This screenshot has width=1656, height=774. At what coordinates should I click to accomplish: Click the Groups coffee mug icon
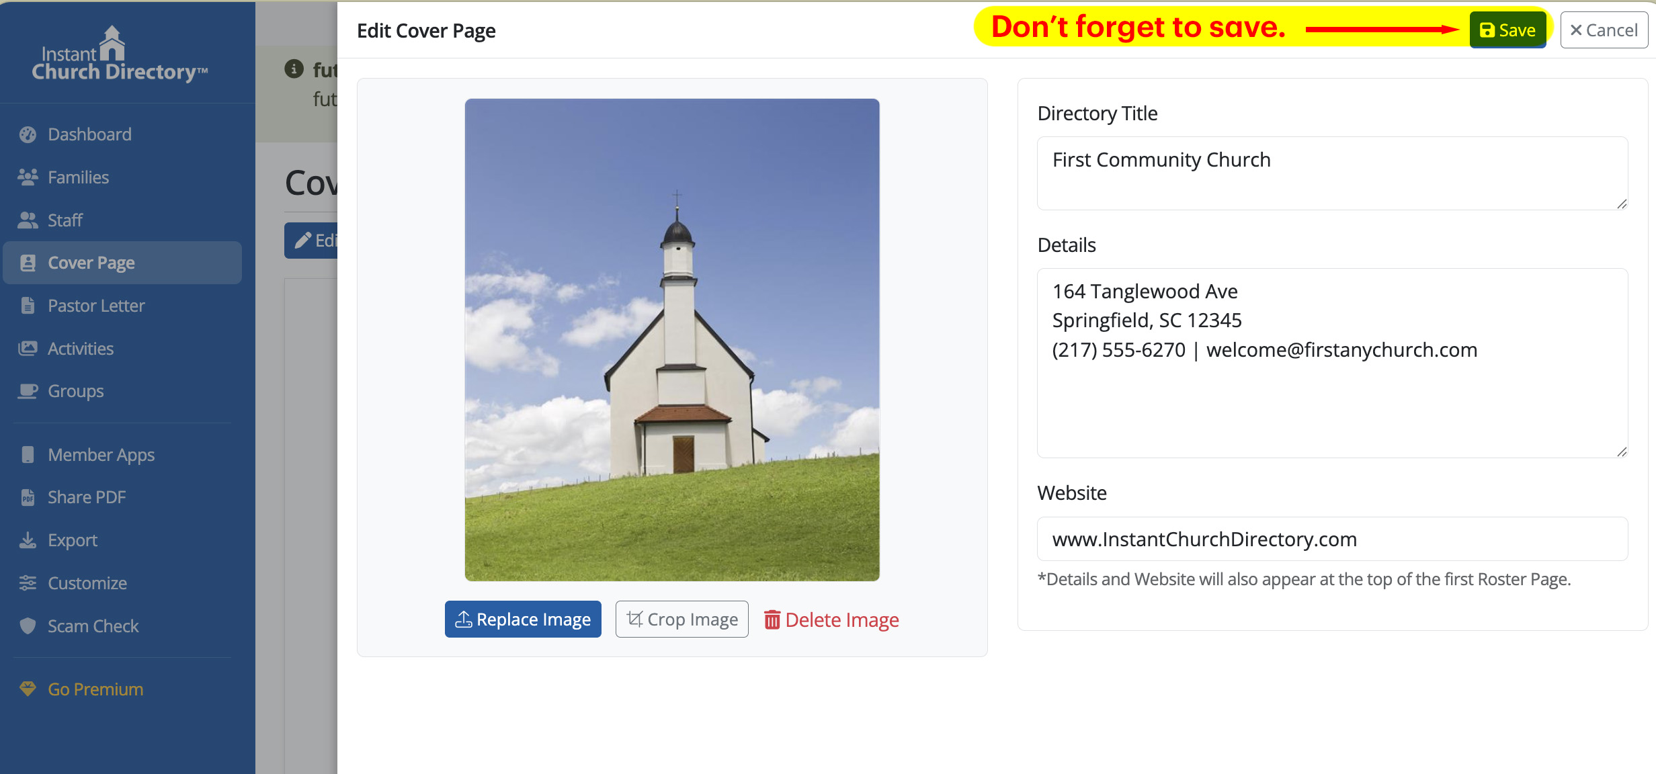28,391
